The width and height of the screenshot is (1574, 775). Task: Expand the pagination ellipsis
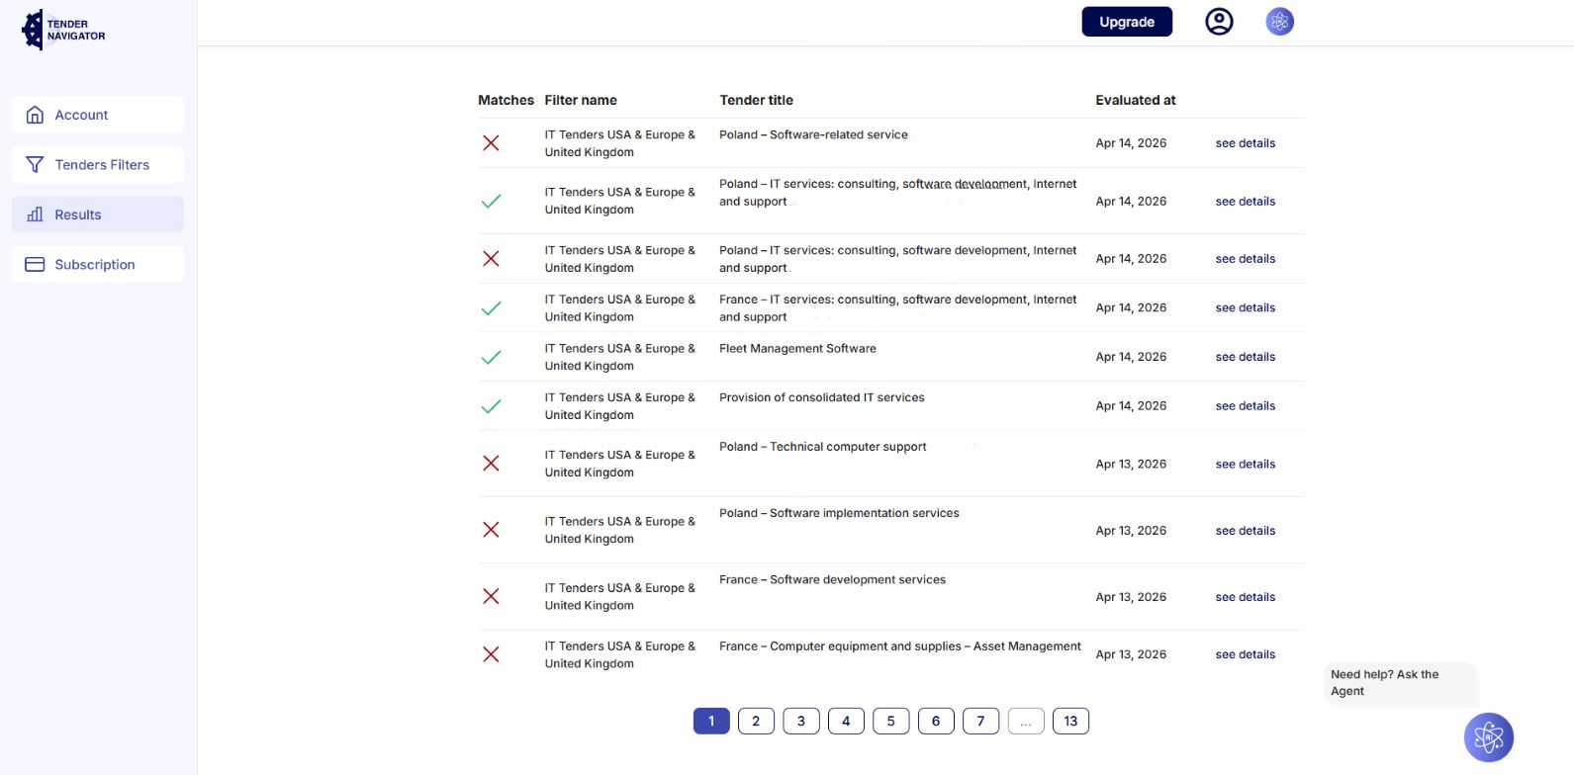pyautogui.click(x=1026, y=721)
